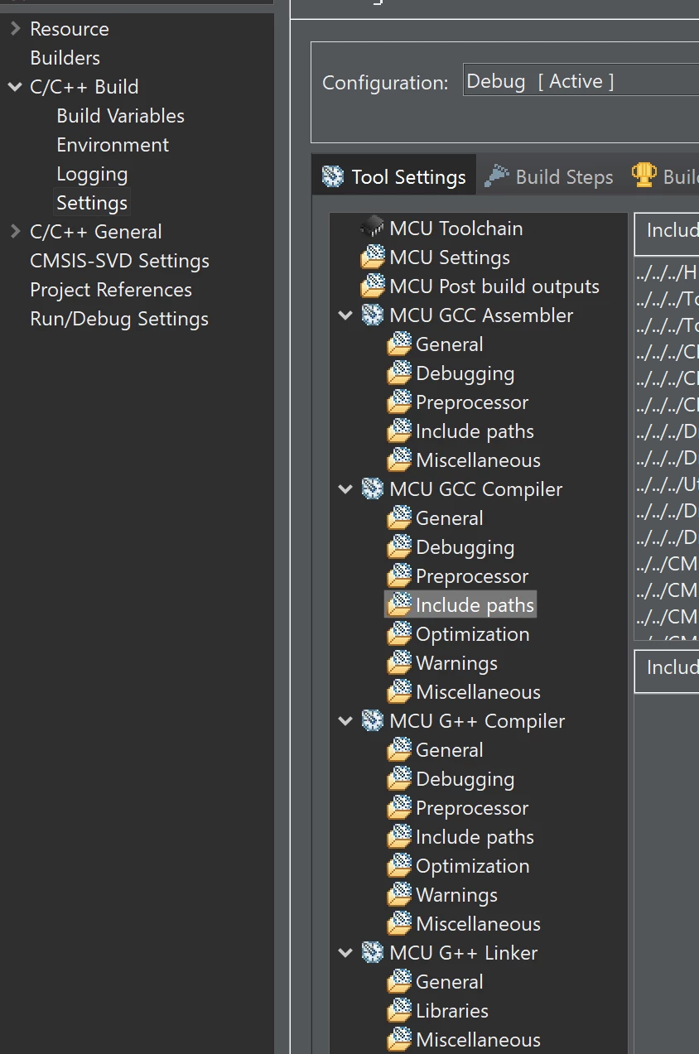Click General icon under G++ Compiler
699x1054 pixels.
coord(400,749)
